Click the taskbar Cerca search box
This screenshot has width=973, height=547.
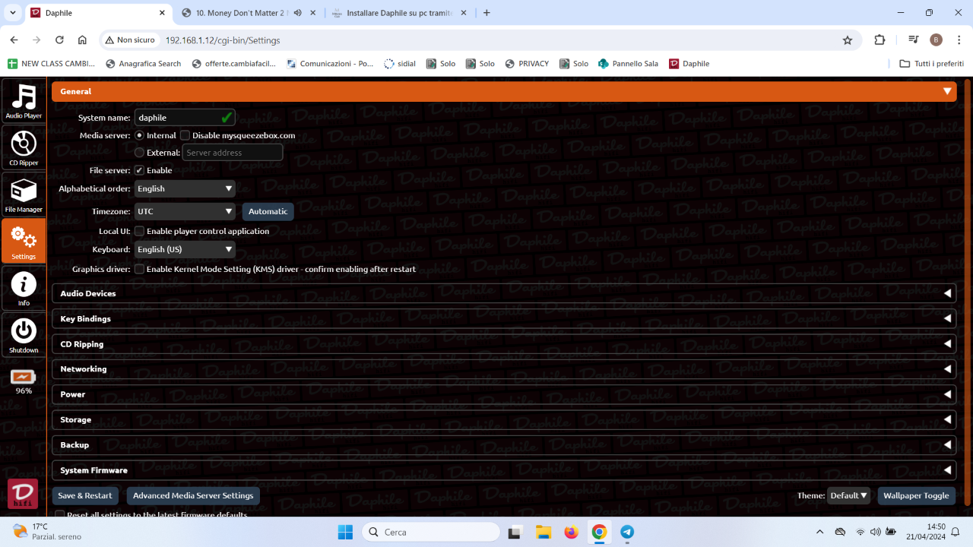tap(431, 532)
